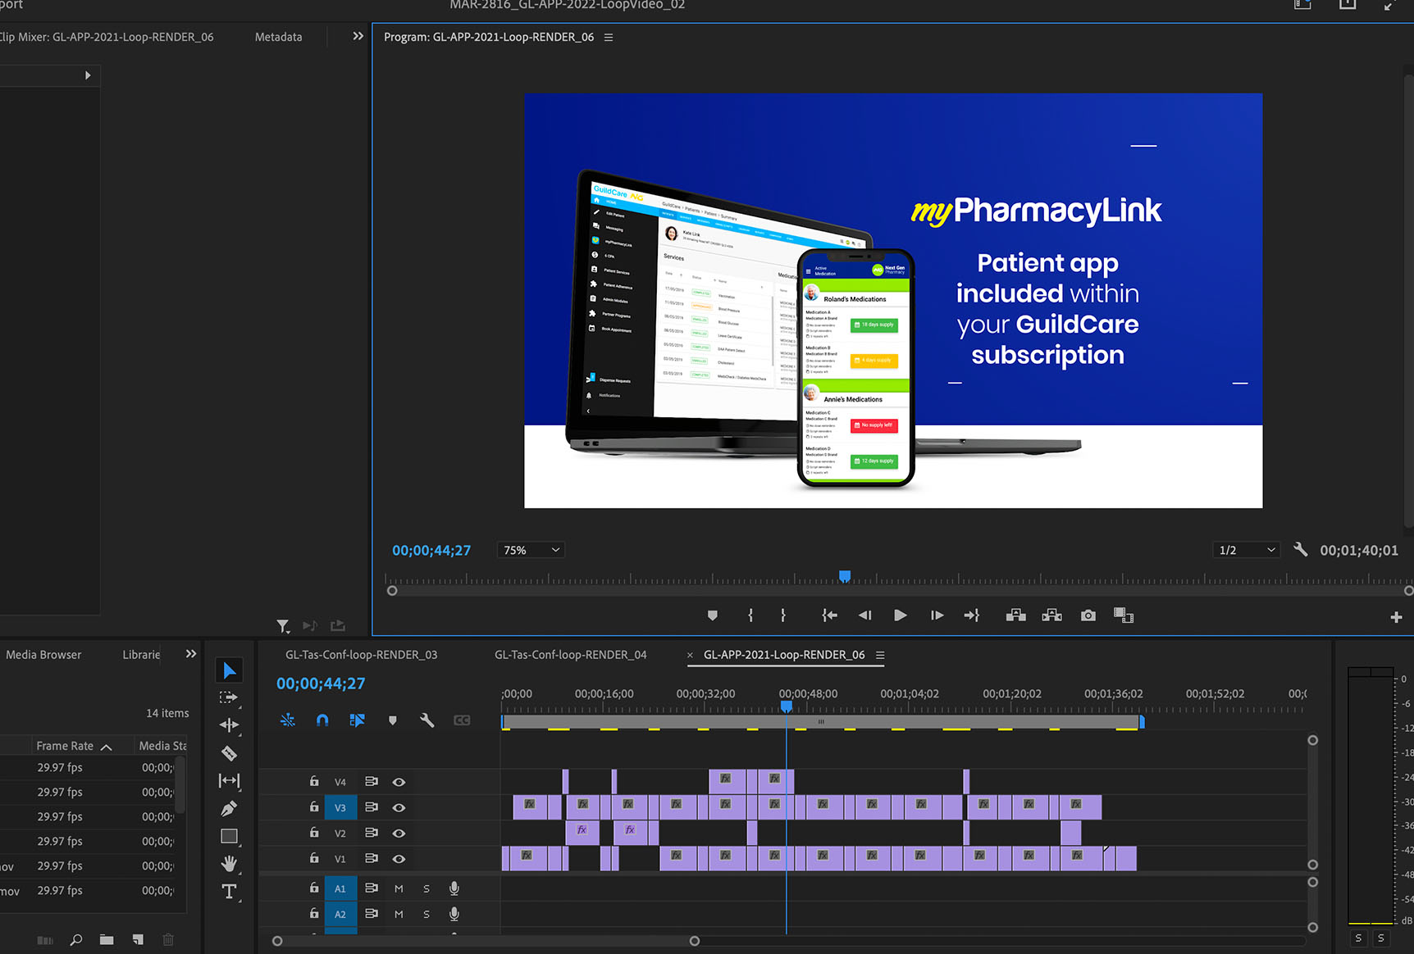Open GL-APP-2021-Loop-RENDER_06 timeline panel menu
The image size is (1414, 954).
(x=880, y=655)
